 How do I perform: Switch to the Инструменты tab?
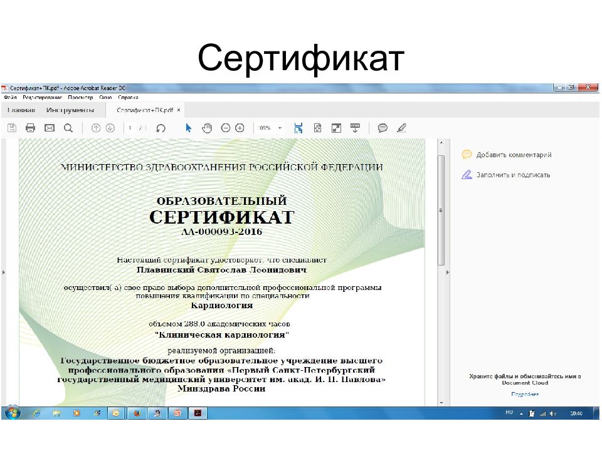click(70, 110)
